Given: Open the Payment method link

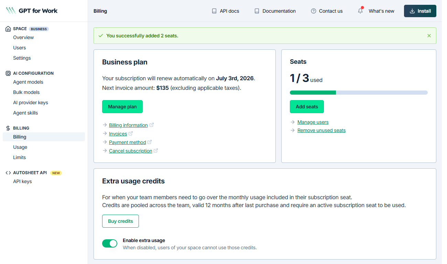Looking at the screenshot, I should pos(128,142).
